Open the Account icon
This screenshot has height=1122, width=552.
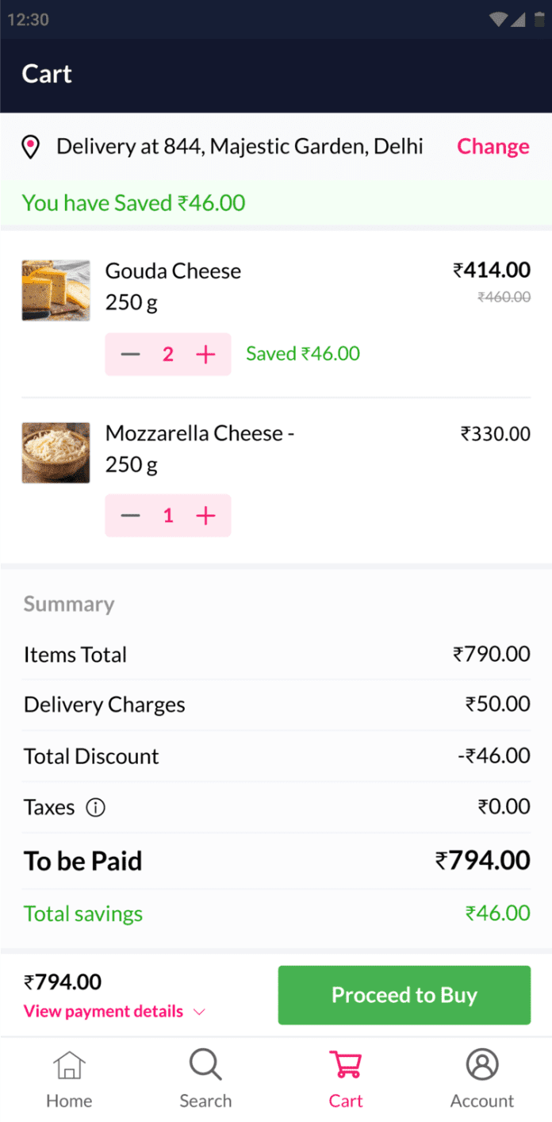click(481, 1064)
